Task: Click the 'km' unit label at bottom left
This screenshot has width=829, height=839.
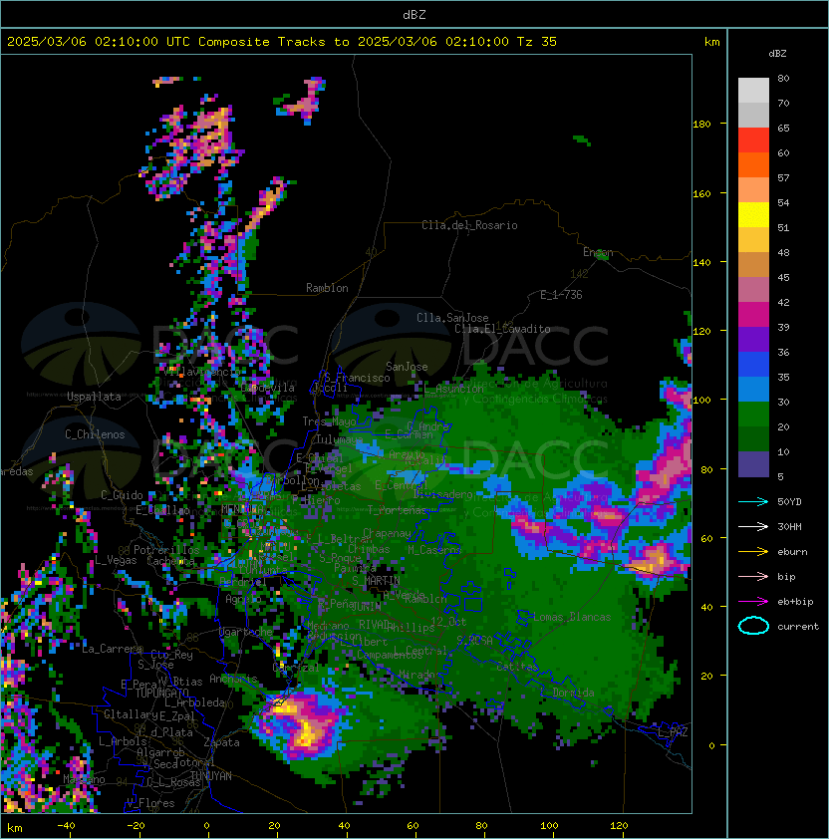Action: tap(15, 828)
